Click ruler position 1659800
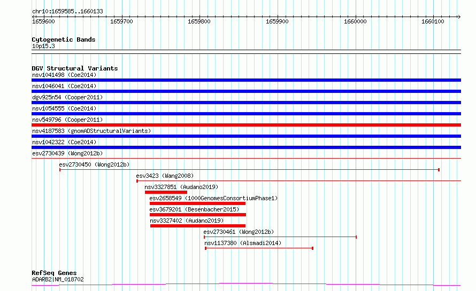This screenshot has height=291, width=476. coord(199,21)
